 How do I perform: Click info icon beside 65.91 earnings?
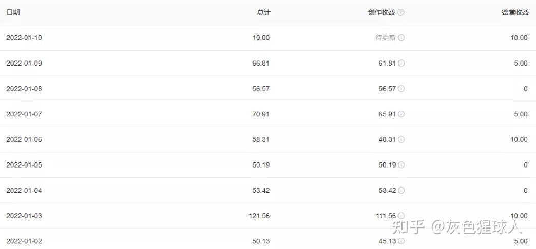pos(401,114)
